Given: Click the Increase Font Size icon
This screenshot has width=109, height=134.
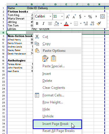Looking at the screenshot, I should 68,17.
